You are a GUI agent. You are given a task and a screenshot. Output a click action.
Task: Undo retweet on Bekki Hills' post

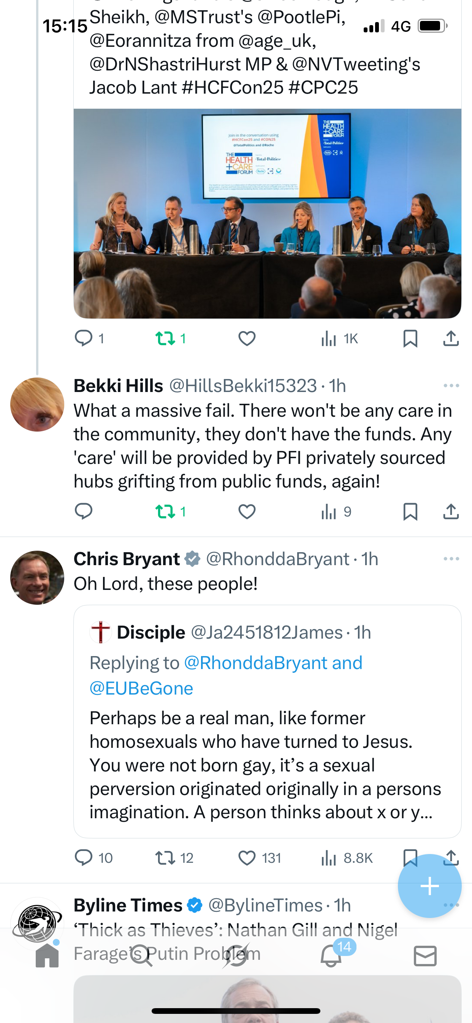pyautogui.click(x=165, y=511)
